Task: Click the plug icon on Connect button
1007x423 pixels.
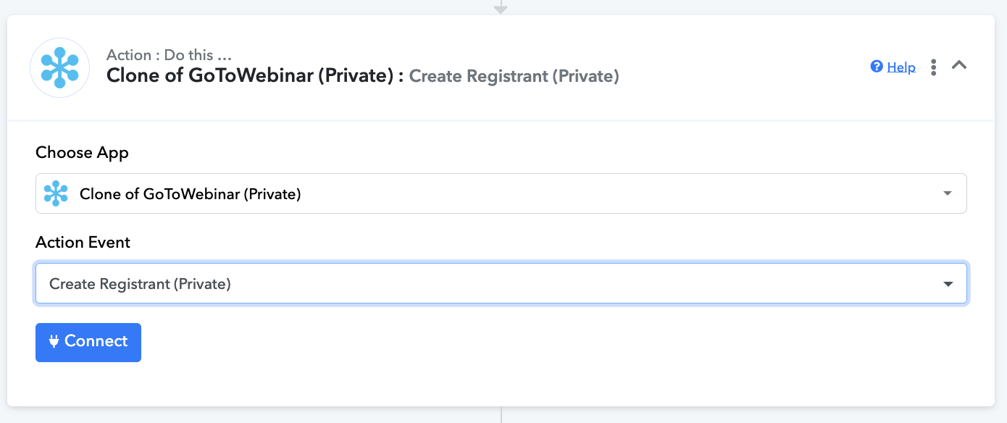Action: [54, 342]
